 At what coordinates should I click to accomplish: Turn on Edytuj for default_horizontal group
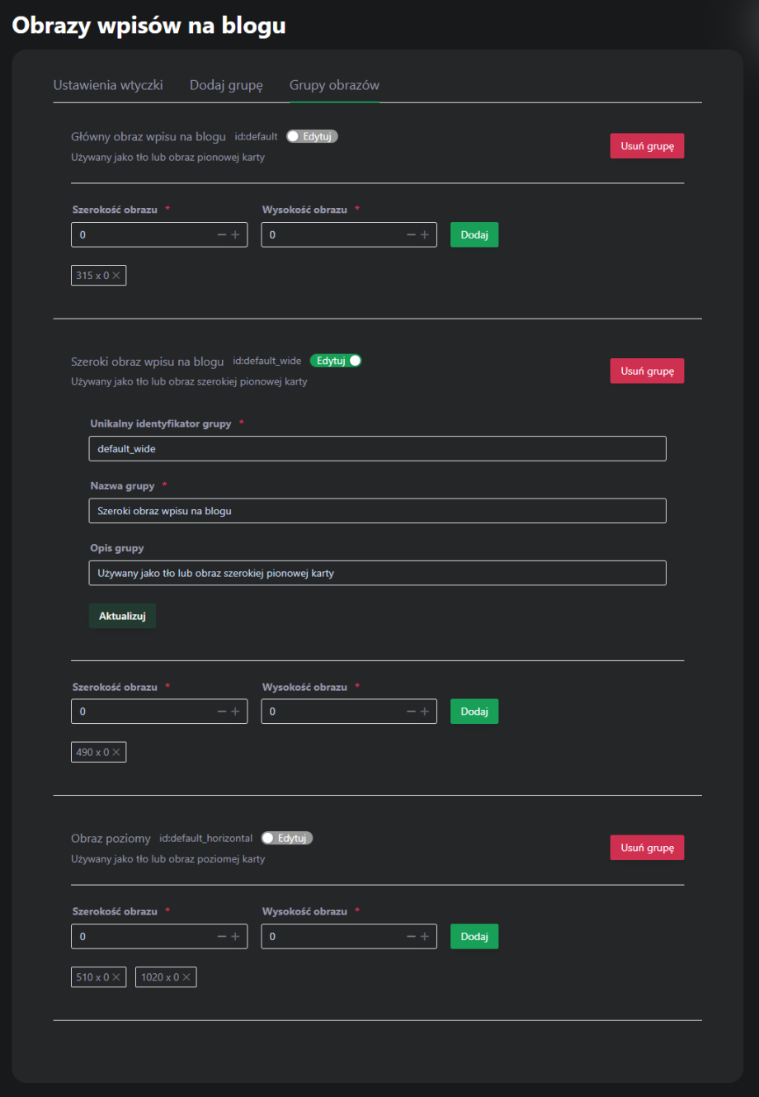286,838
